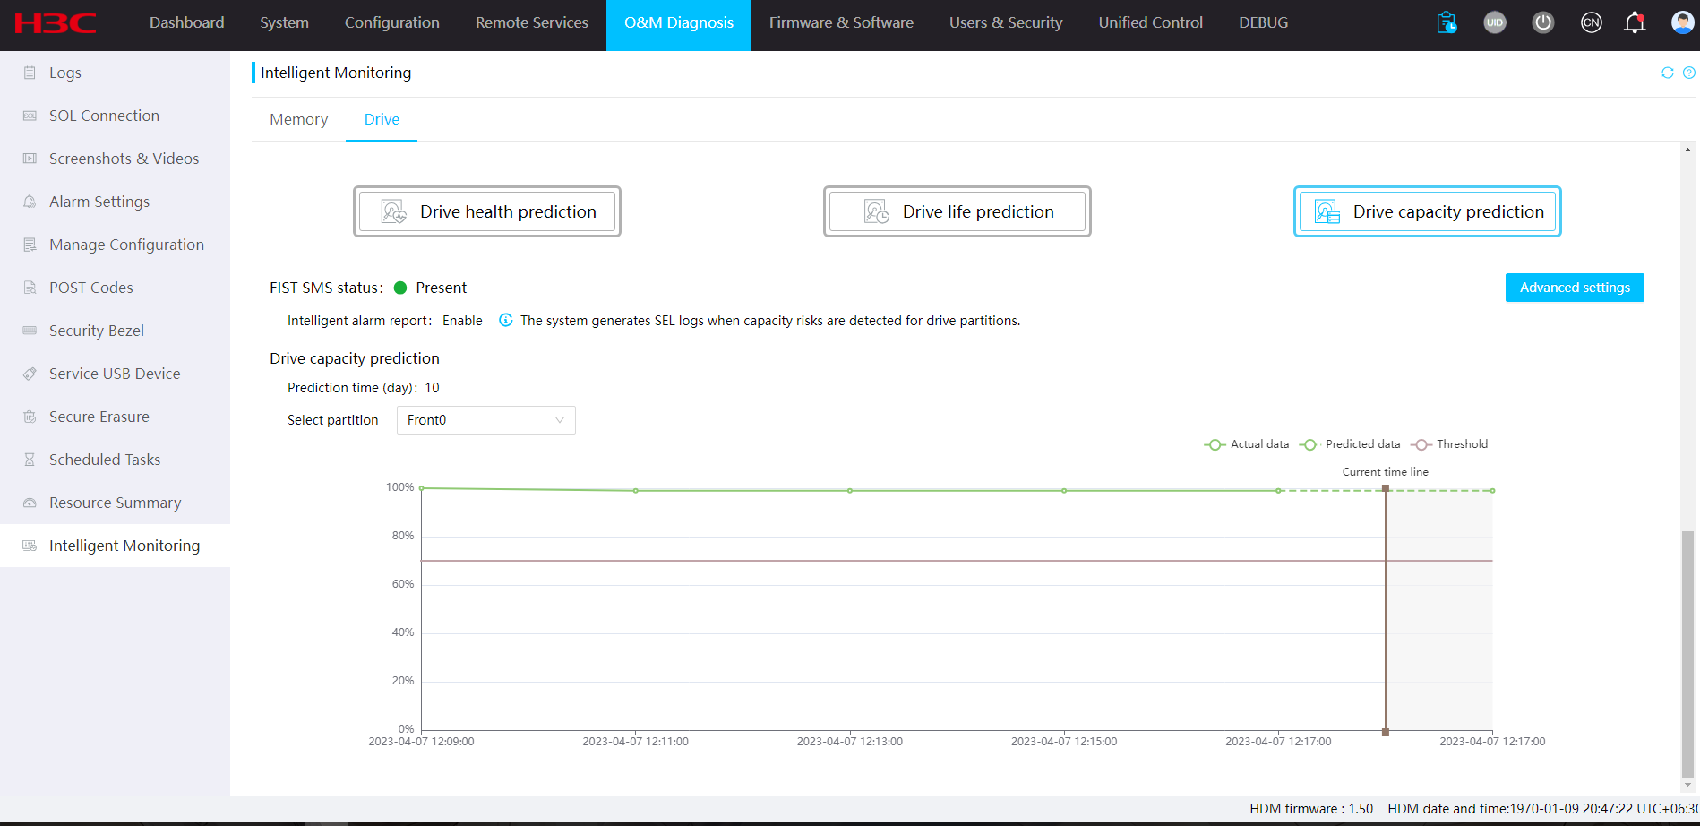Refresh the Intelligent Monitoring page

coord(1667,73)
